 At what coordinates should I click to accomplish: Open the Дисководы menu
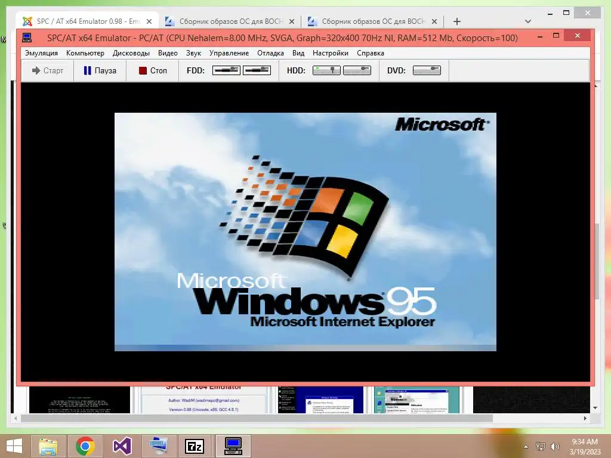coord(131,53)
